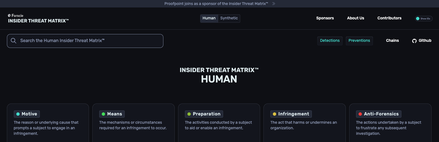Click the Forscie logo icon
Image resolution: width=439 pixels, height=142 pixels.
pyautogui.click(x=9, y=16)
